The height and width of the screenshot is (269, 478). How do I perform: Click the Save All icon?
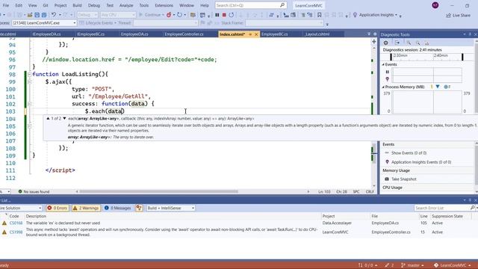(x=44, y=15)
